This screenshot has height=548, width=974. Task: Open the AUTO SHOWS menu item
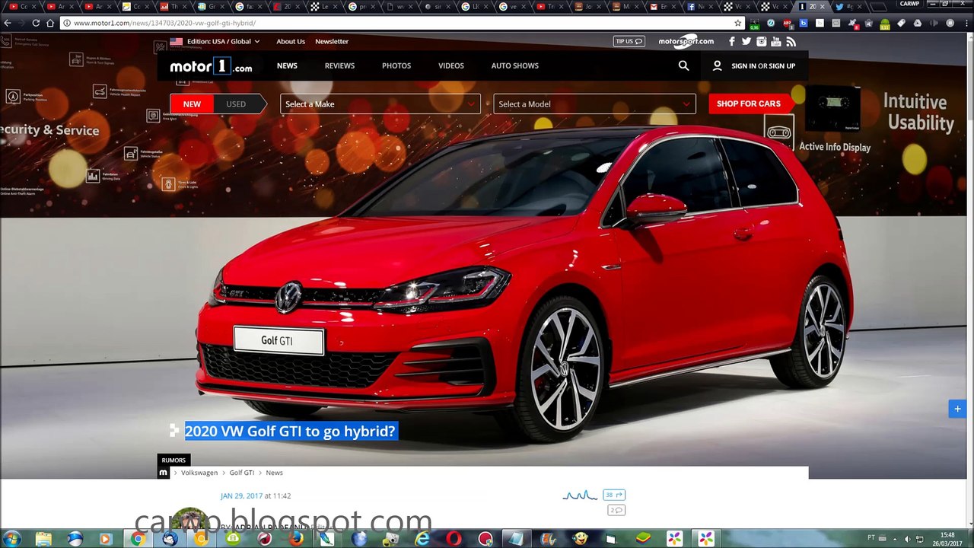(514, 65)
